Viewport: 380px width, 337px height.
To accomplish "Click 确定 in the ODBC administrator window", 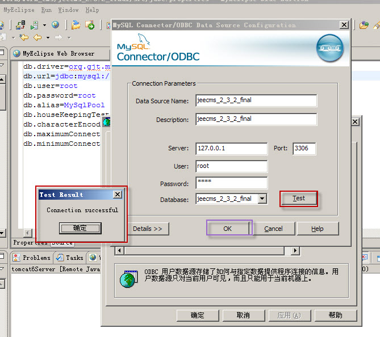I will pyautogui.click(x=198, y=315).
